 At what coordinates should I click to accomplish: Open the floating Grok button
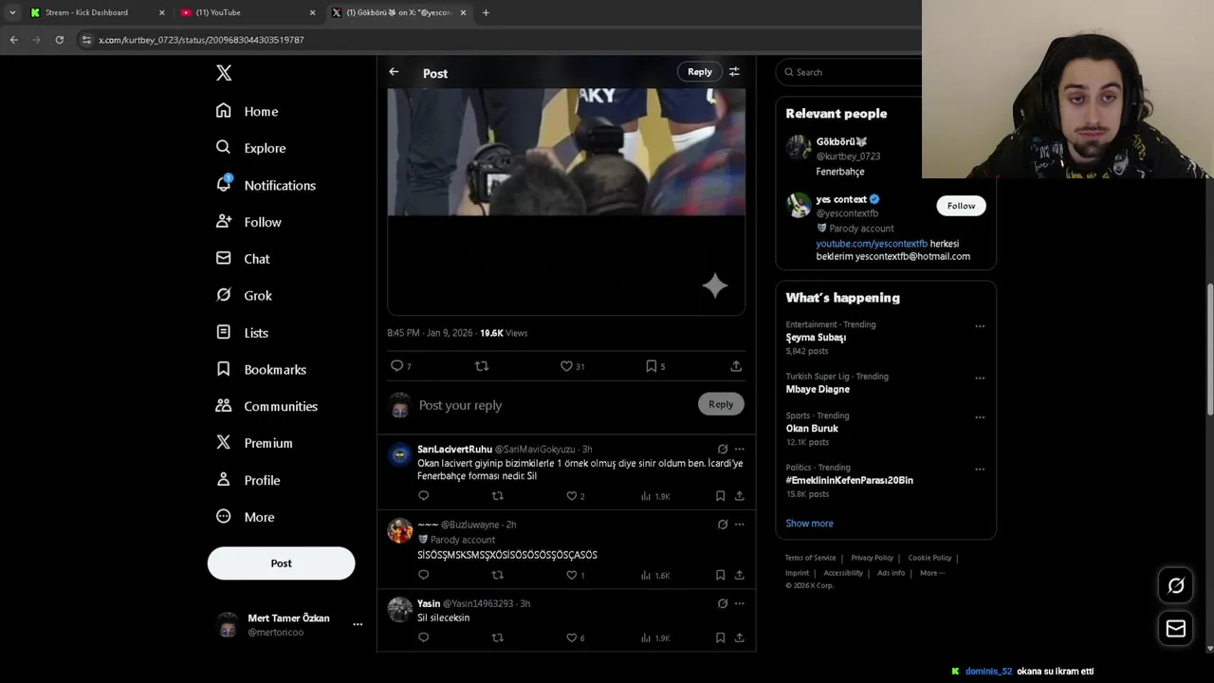click(x=1176, y=586)
